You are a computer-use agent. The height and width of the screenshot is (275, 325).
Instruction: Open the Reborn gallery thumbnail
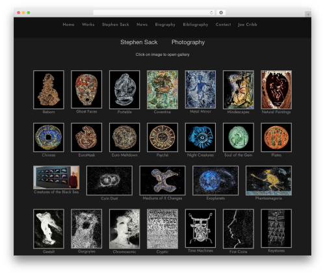pos(49,90)
